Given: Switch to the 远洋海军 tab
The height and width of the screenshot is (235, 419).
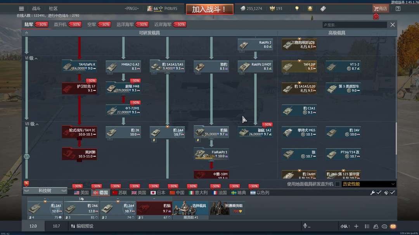Looking at the screenshot, I should [x=125, y=24].
